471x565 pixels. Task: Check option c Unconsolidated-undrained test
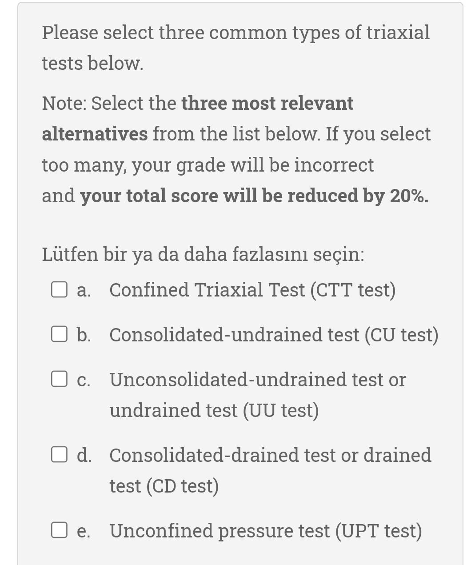coord(59,380)
